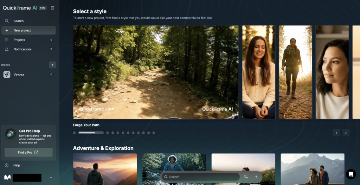Screen dimensions: 360x185
Task: Click the plus icon in floating search bar
Action: pos(256,177)
